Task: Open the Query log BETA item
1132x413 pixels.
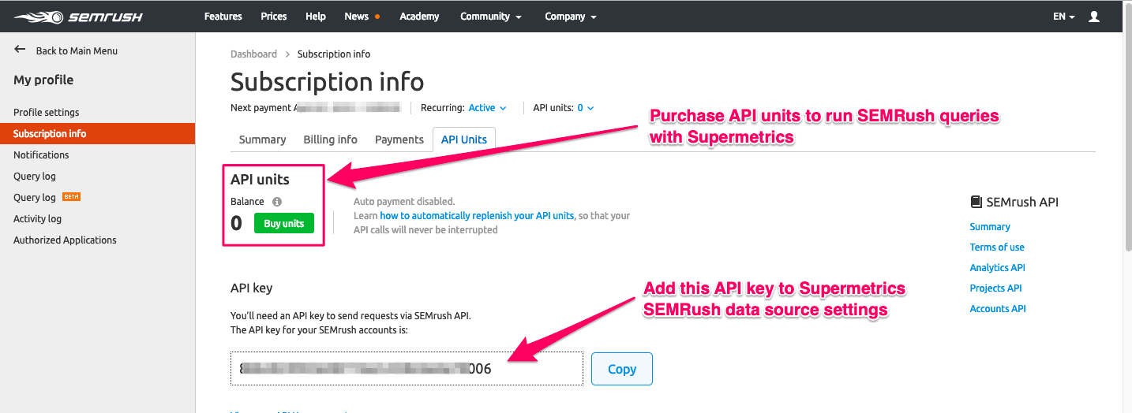Action: point(47,197)
